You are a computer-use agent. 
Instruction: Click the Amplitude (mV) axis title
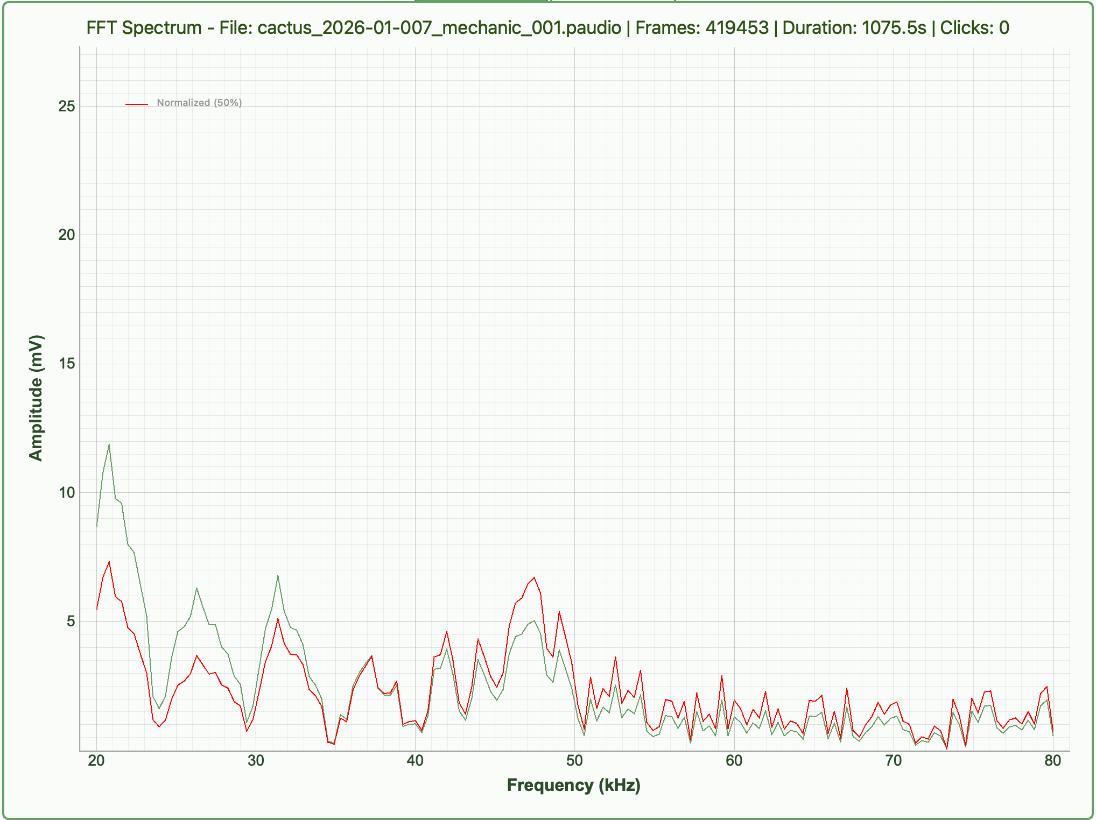(36, 398)
